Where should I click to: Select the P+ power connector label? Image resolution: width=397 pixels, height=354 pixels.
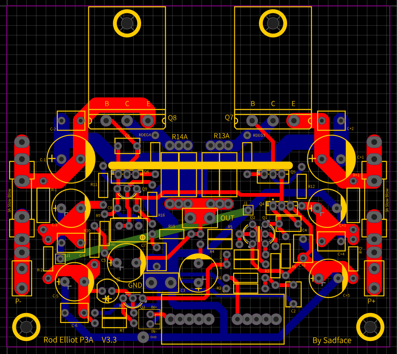click(371, 301)
